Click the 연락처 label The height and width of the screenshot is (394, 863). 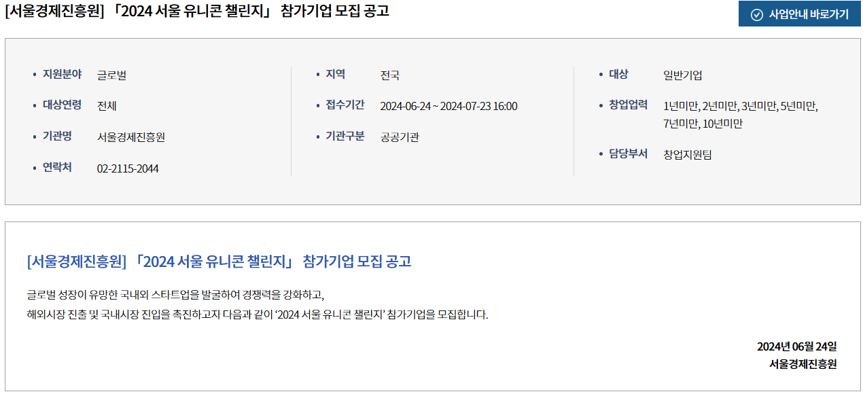tap(57, 167)
